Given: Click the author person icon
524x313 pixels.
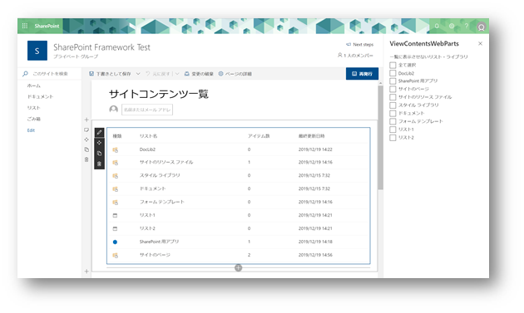Looking at the screenshot, I should click(x=114, y=109).
